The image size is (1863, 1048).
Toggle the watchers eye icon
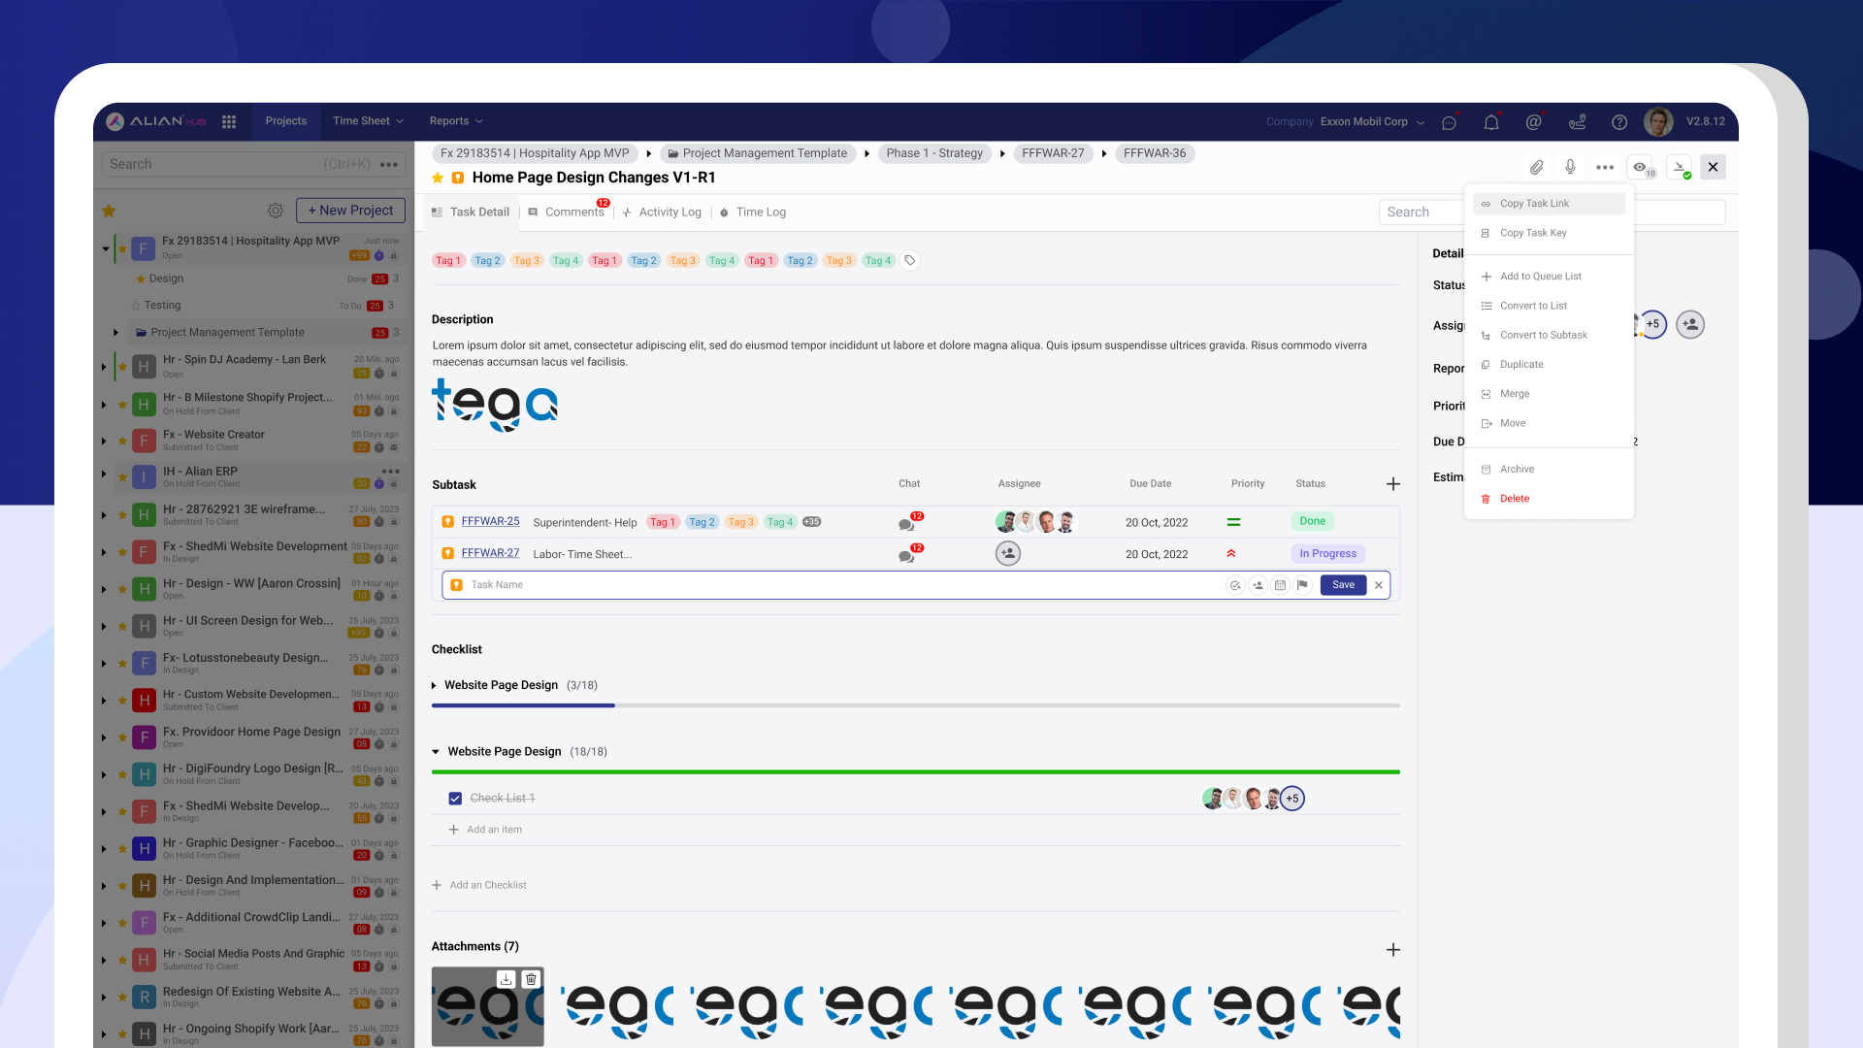(x=1640, y=167)
